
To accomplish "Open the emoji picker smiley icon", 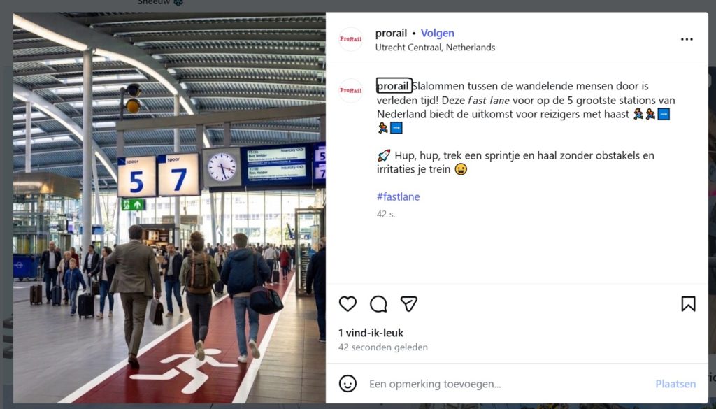I will [x=348, y=383].
